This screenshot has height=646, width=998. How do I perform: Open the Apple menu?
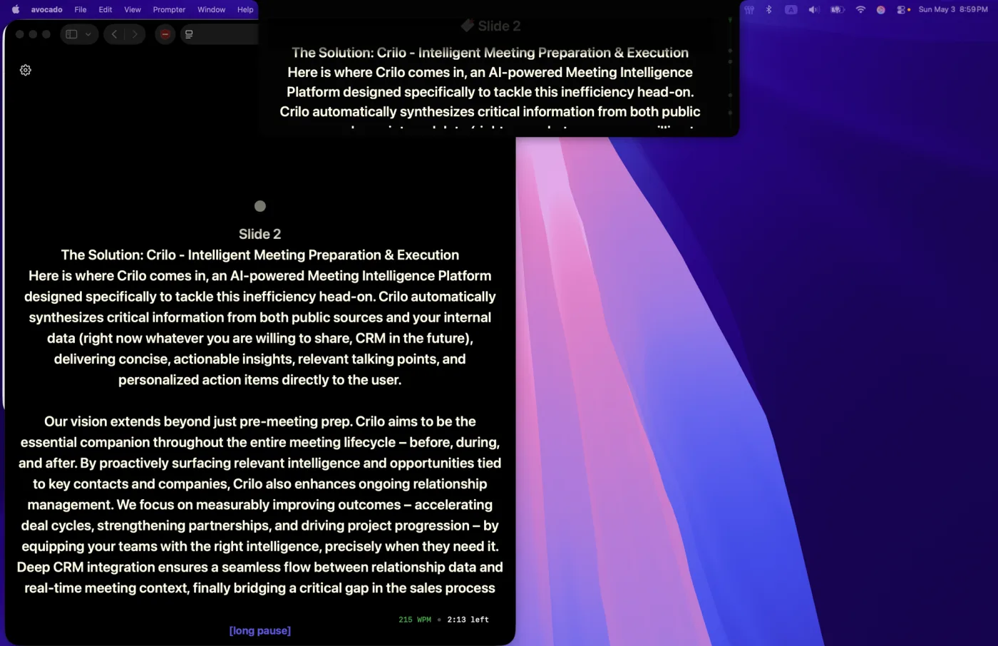[16, 9]
